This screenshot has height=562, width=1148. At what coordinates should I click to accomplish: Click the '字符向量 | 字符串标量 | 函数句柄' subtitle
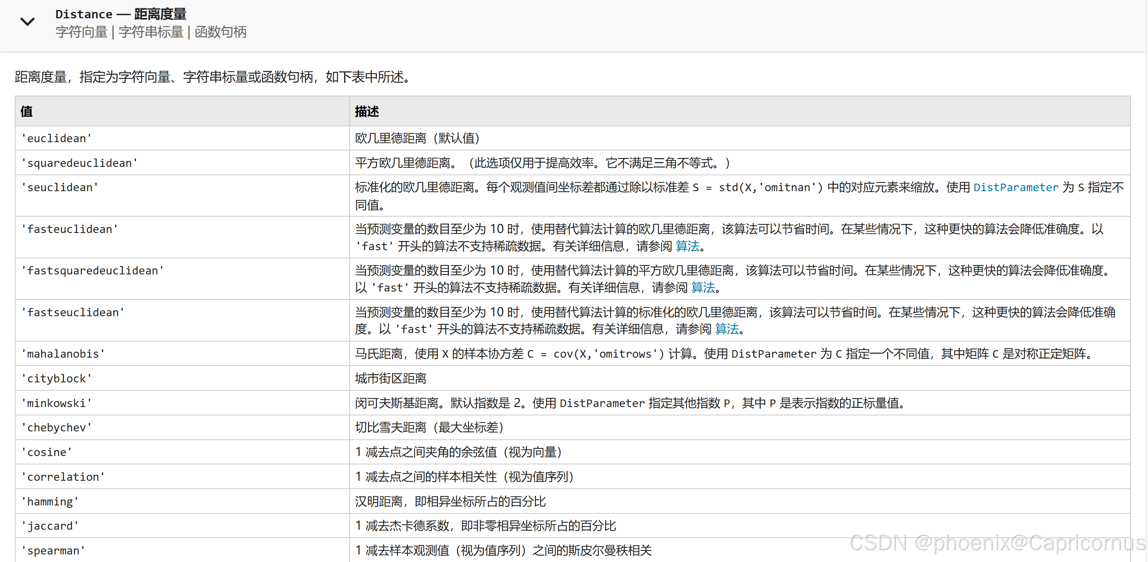click(151, 32)
